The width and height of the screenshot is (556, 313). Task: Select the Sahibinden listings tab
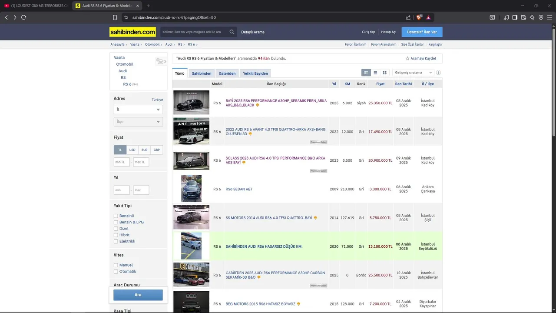click(202, 73)
